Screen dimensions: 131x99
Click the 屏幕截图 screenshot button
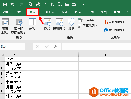click(86, 26)
